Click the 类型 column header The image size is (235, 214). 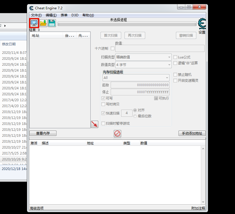point(131,143)
